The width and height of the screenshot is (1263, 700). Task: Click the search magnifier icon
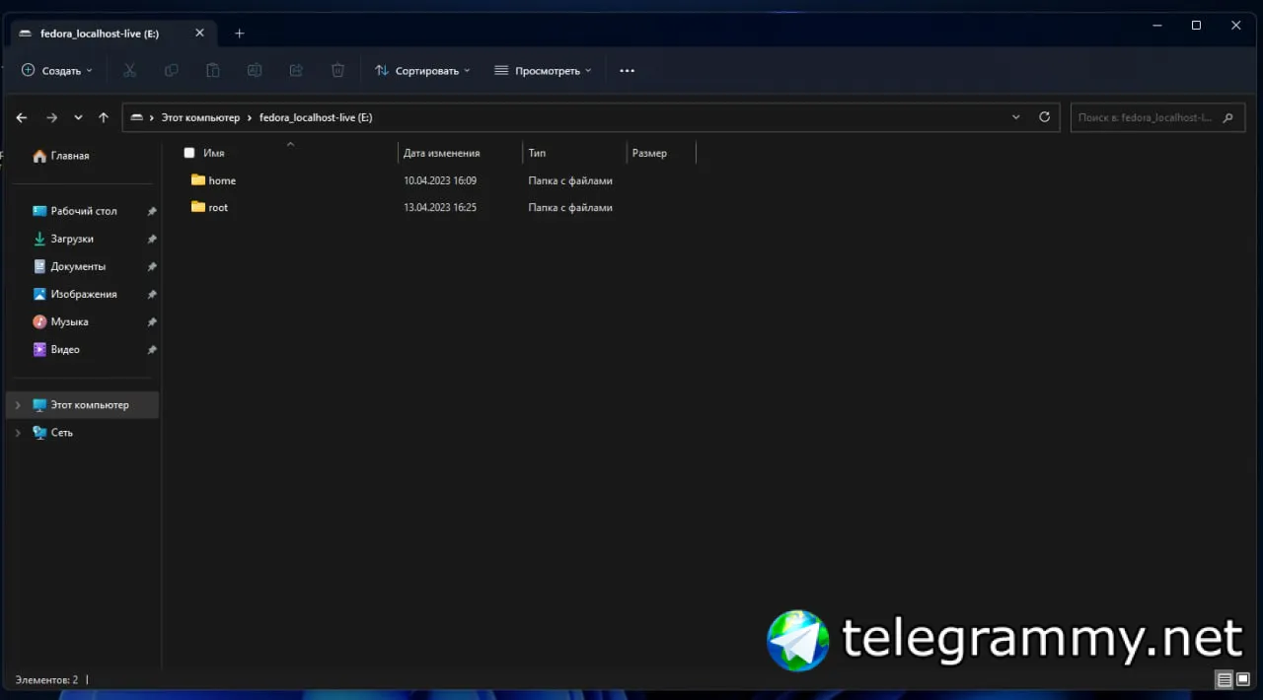1227,117
